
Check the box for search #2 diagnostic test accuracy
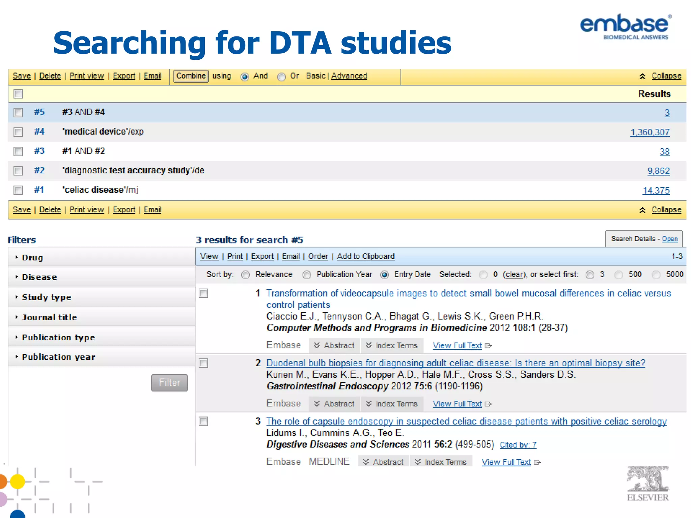click(18, 171)
